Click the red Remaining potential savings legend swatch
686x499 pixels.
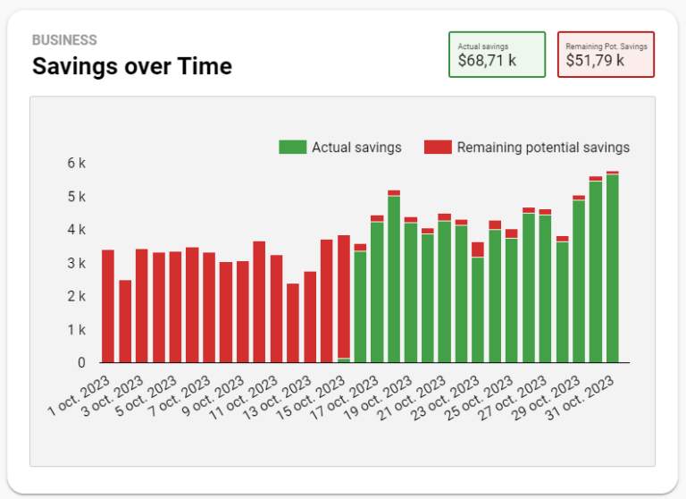point(438,148)
